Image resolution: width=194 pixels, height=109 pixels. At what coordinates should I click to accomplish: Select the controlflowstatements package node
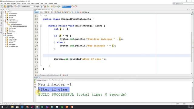pyautogui.click(x=16, y=25)
